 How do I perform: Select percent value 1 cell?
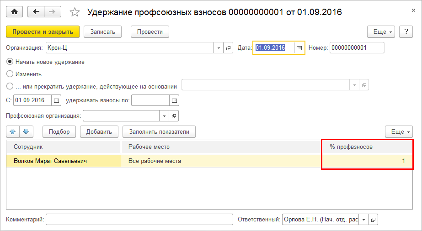tap(367, 161)
